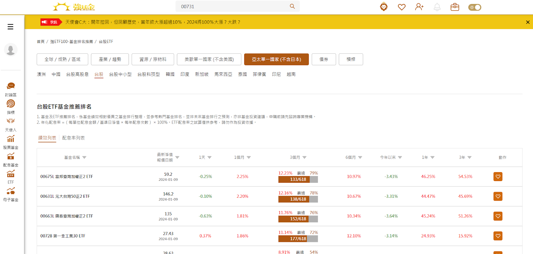This screenshot has width=533, height=254.
Task: Choose 越南 sub-category
Action: 291,74
